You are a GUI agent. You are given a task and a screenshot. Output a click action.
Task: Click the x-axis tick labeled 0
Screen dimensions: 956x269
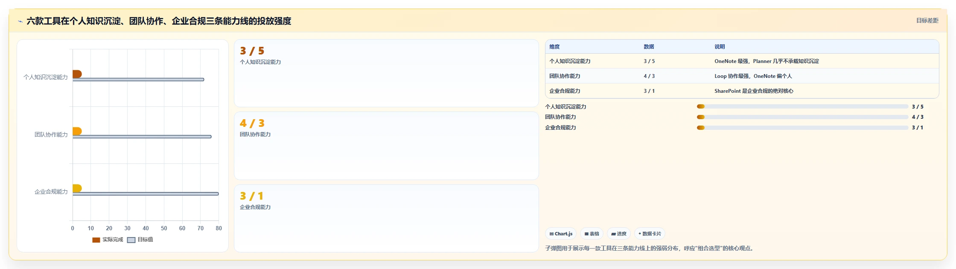point(73,228)
